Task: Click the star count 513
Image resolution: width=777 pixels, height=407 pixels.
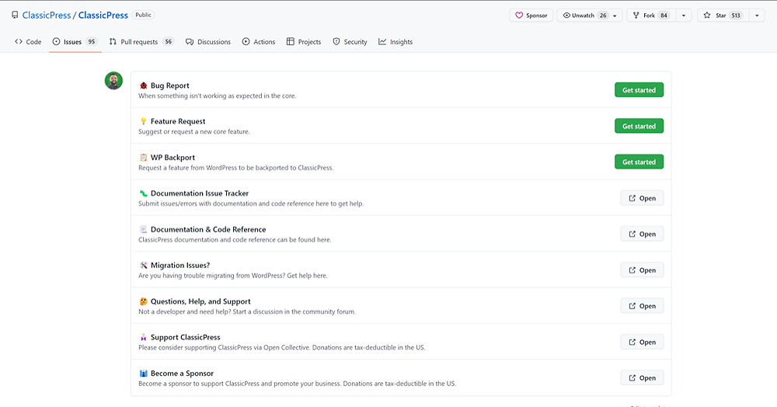Action: (736, 16)
